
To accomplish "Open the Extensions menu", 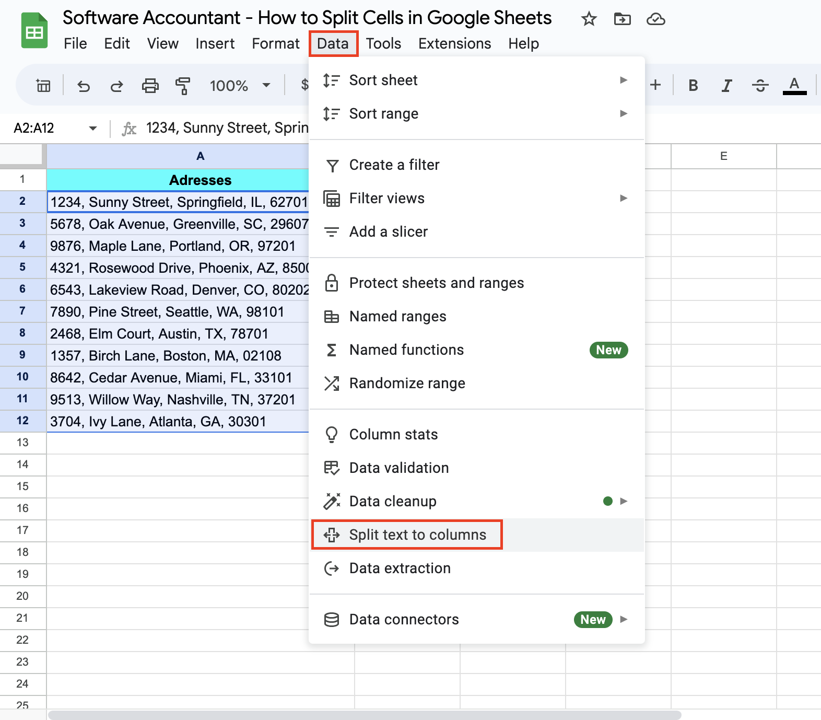I will (455, 43).
